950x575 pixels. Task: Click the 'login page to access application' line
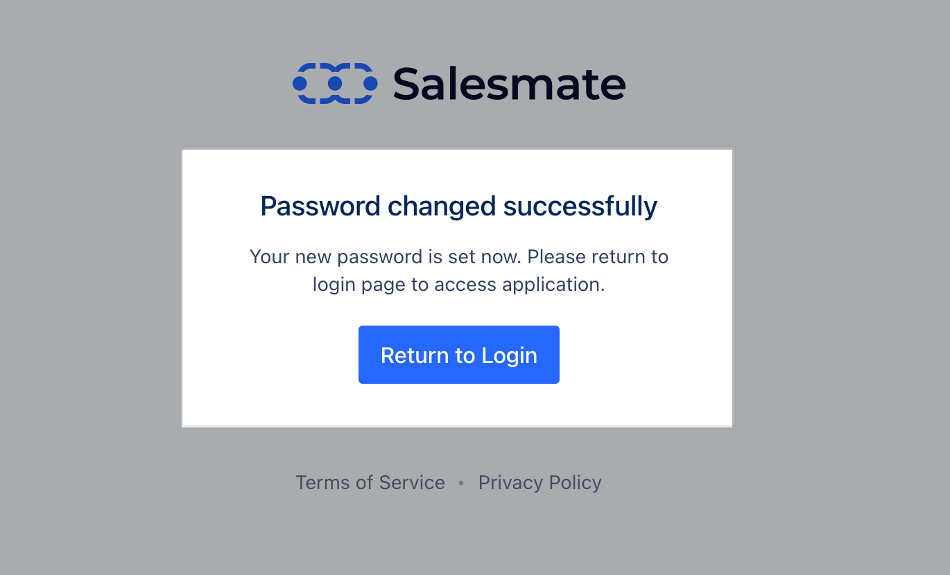[x=459, y=285]
